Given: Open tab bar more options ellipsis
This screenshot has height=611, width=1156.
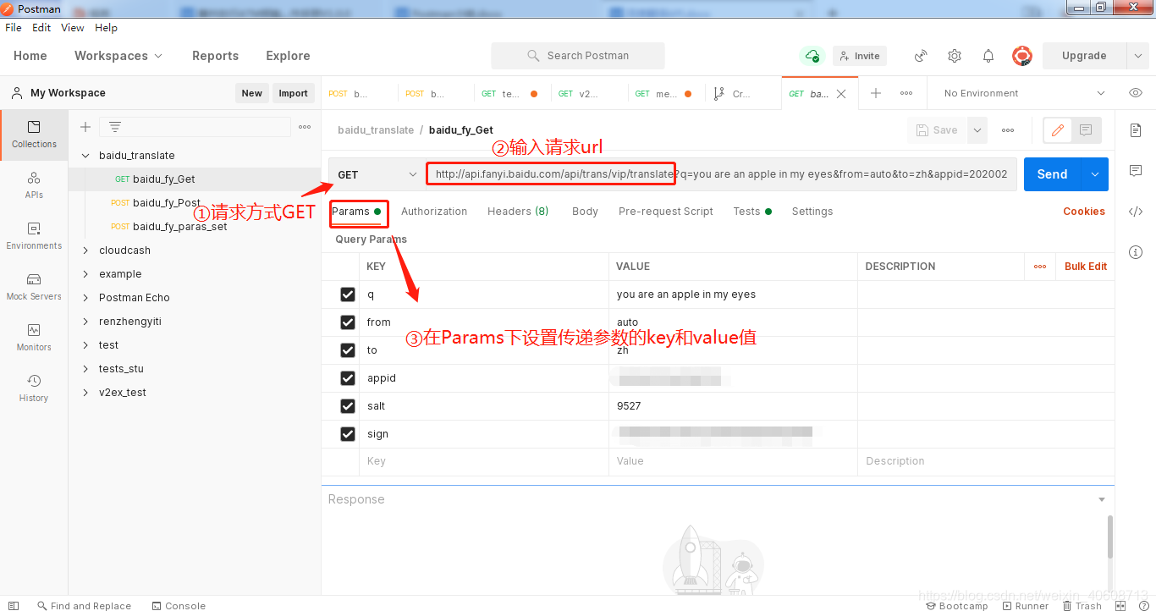Looking at the screenshot, I should (906, 93).
